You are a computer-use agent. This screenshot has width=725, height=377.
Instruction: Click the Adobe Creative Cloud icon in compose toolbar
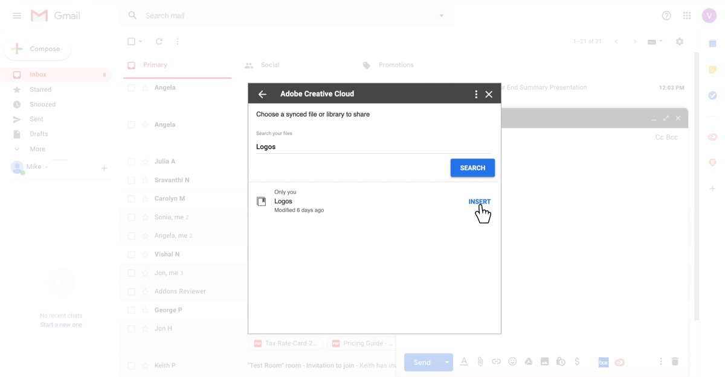point(619,362)
